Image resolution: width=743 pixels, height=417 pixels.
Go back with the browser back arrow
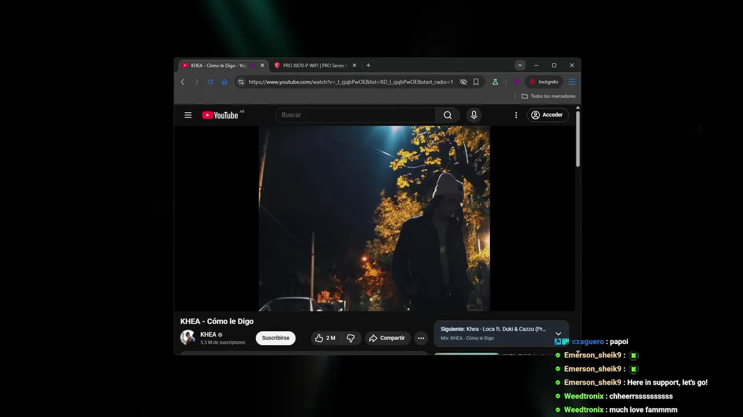(182, 82)
